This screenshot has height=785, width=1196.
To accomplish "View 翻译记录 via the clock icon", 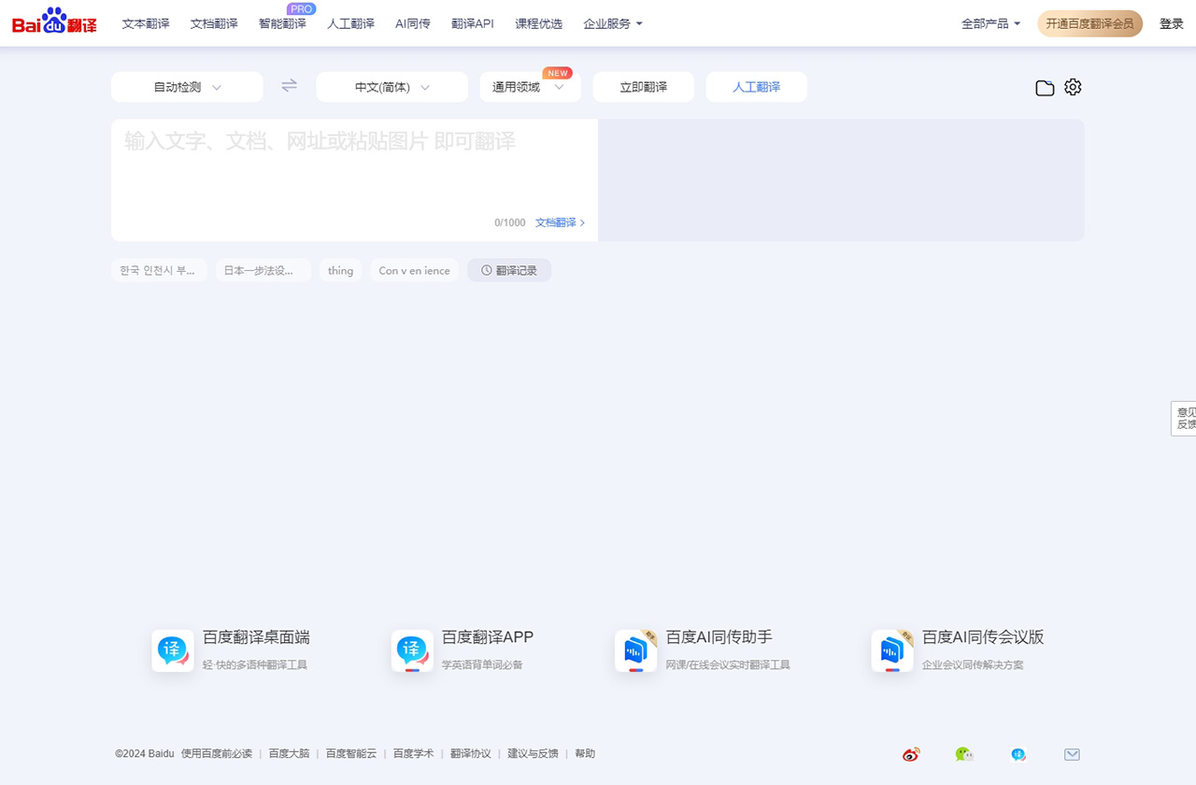I will coord(508,269).
